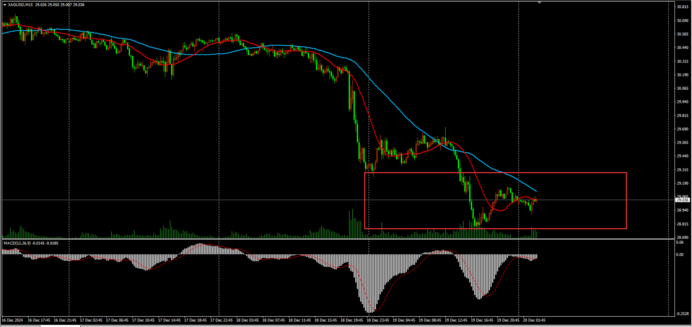Click the highlighted current price tag 29.036
The width and height of the screenshot is (692, 327).
[x=683, y=200]
